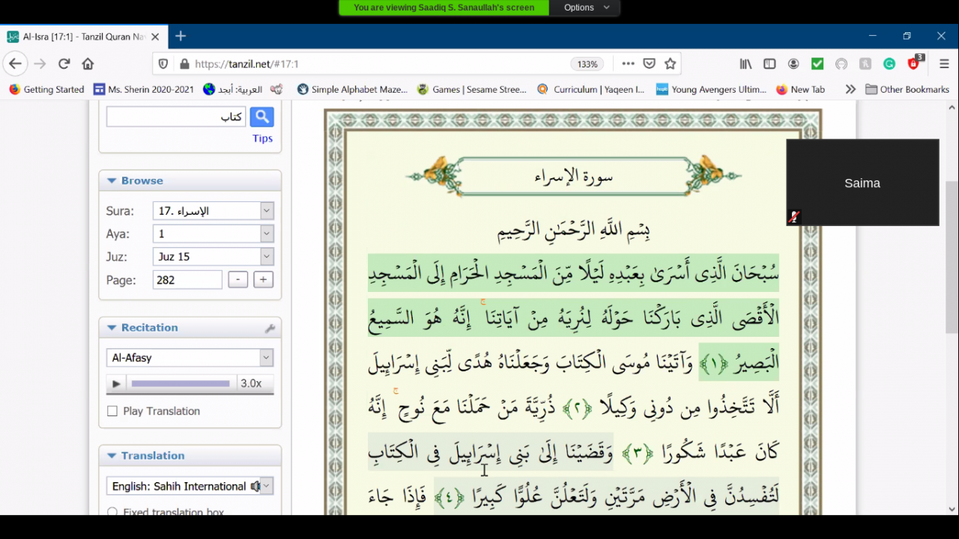Enable the Play Translation checkbox
The height and width of the screenshot is (539, 959).
112,411
